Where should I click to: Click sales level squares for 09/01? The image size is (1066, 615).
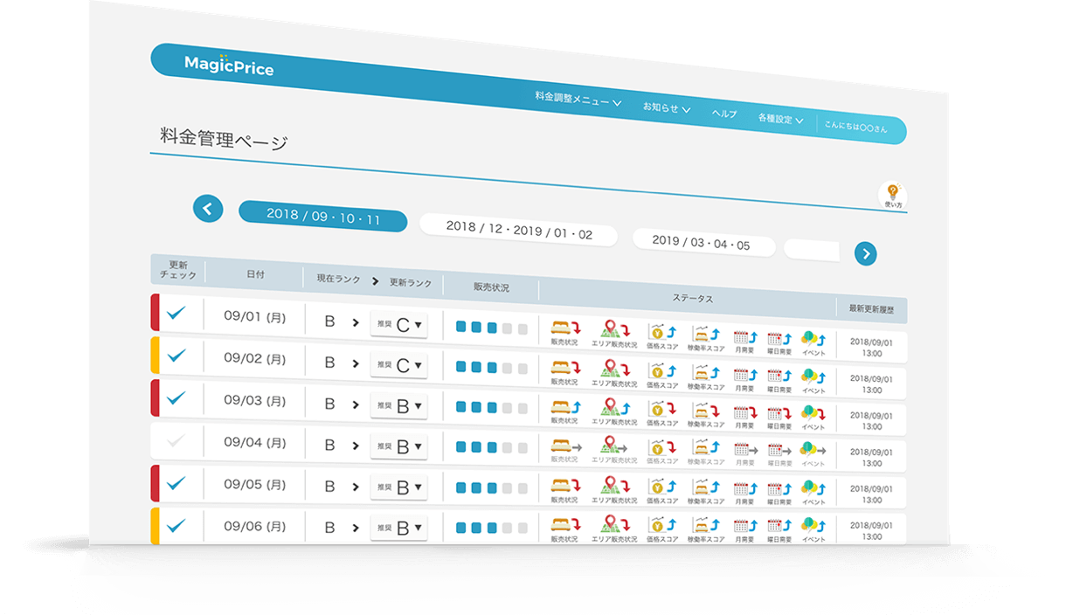pyautogui.click(x=492, y=328)
